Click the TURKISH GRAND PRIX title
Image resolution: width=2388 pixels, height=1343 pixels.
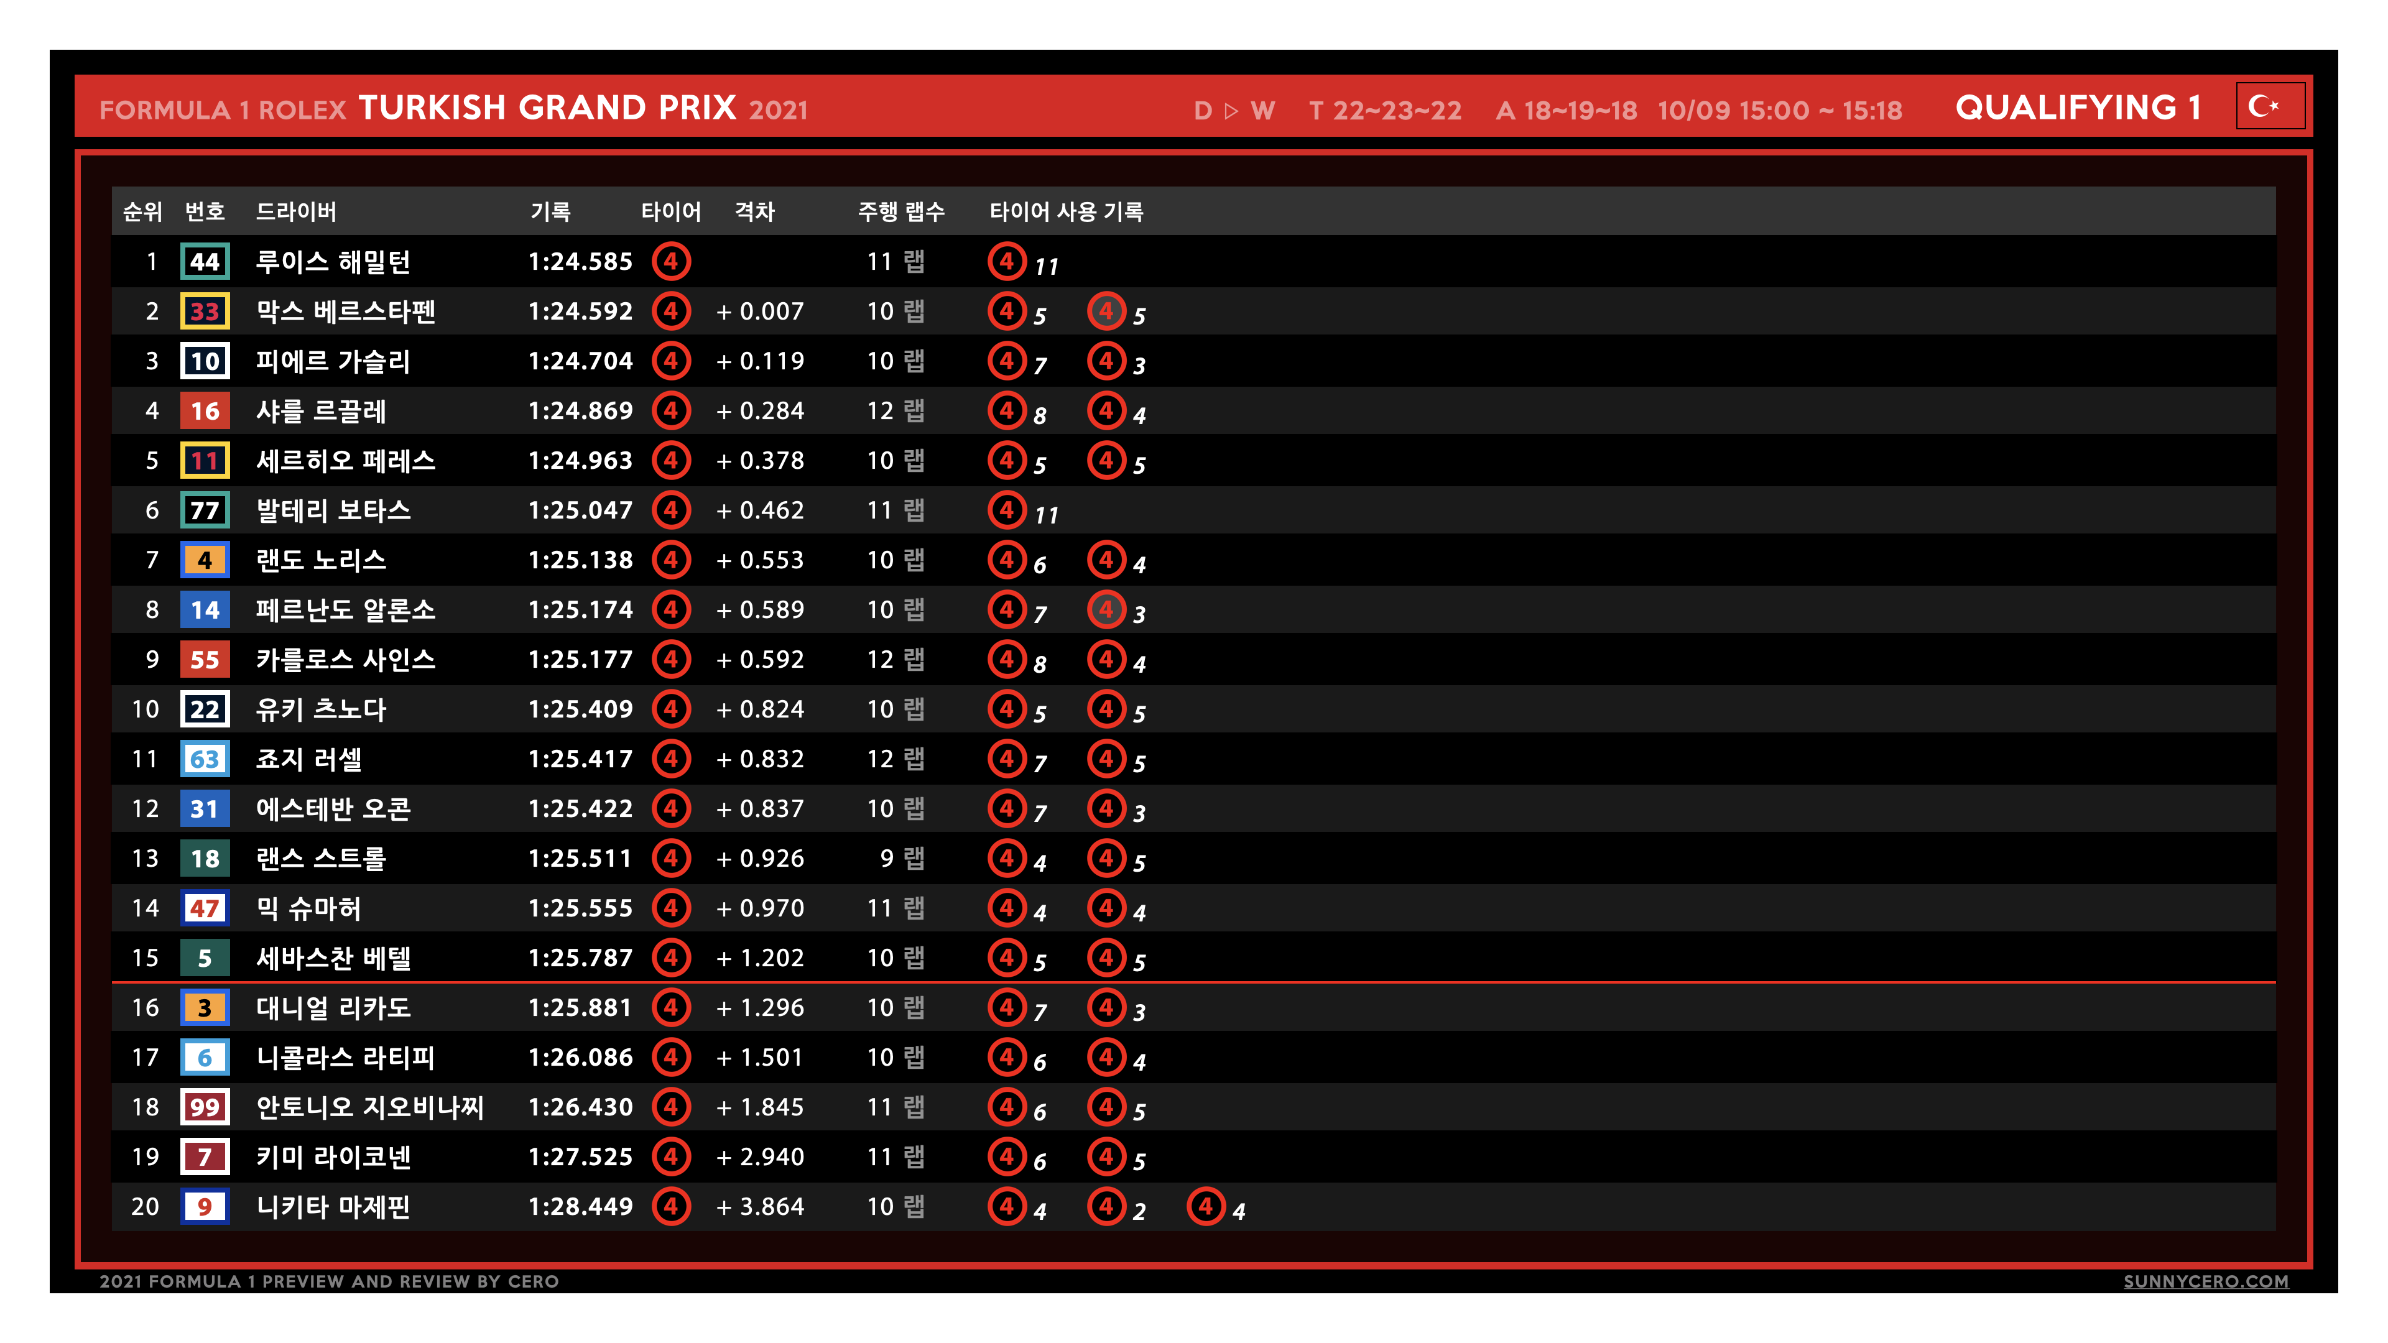pos(547,108)
